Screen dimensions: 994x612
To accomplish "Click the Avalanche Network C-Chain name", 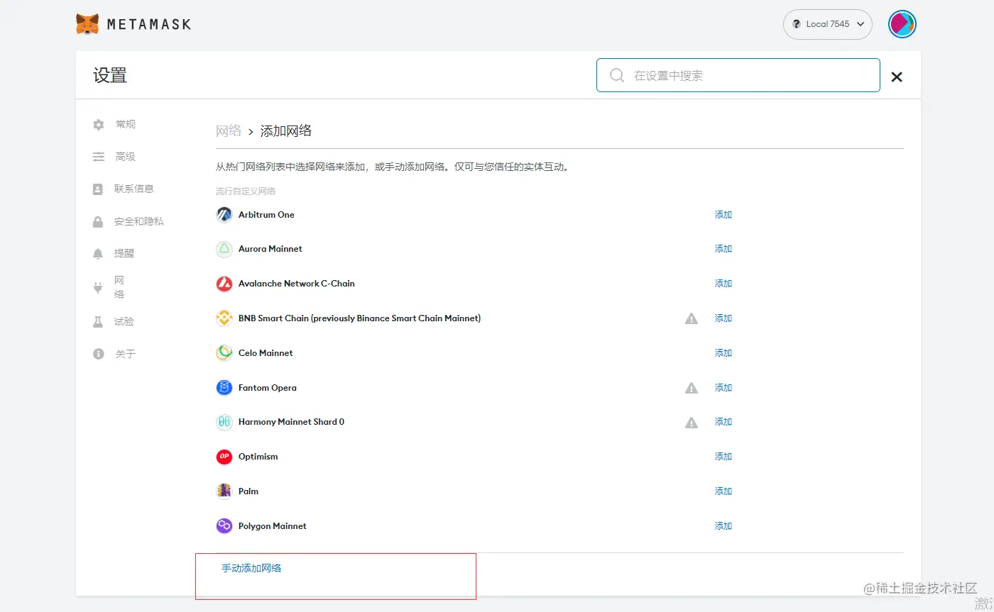I will click(x=297, y=284).
